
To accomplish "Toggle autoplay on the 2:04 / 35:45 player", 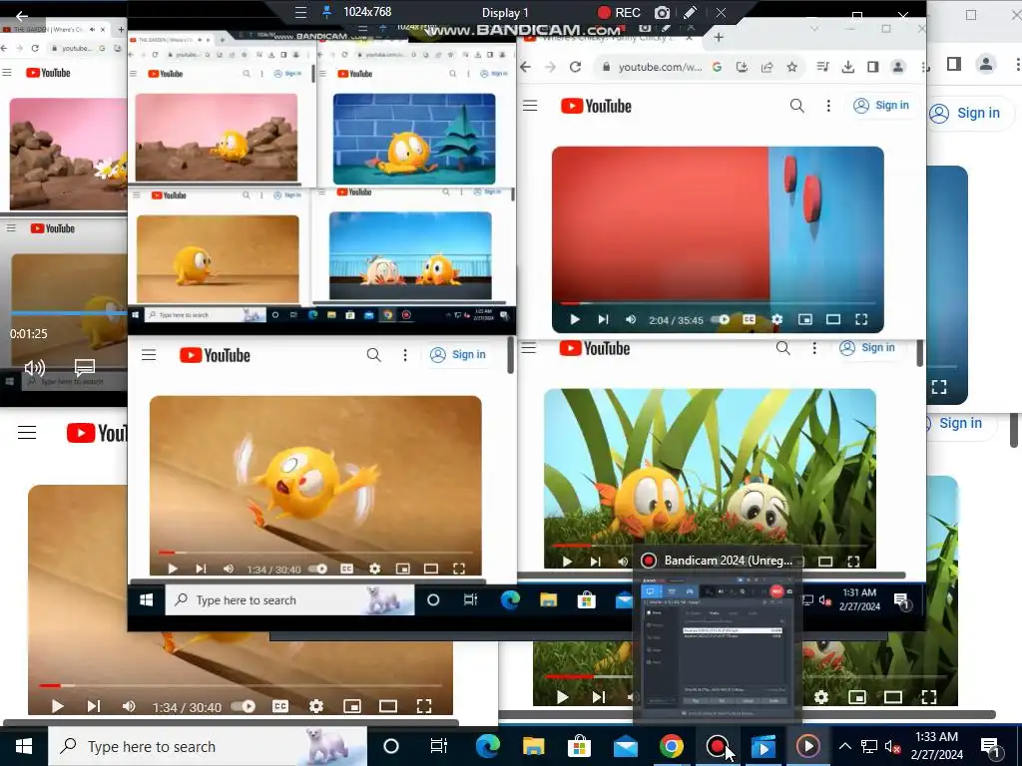I will pos(721,320).
